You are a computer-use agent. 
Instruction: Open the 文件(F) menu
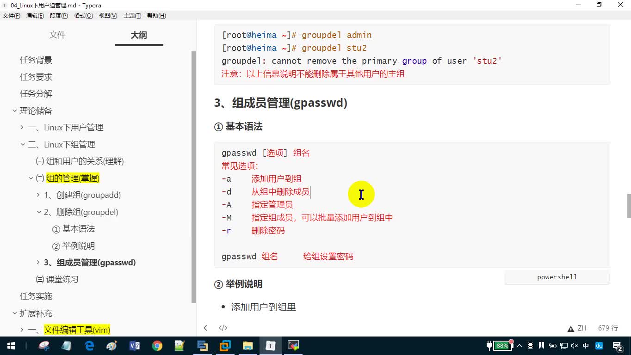click(12, 16)
